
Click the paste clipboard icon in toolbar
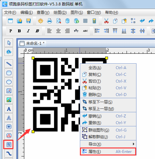(x=124, y=21)
